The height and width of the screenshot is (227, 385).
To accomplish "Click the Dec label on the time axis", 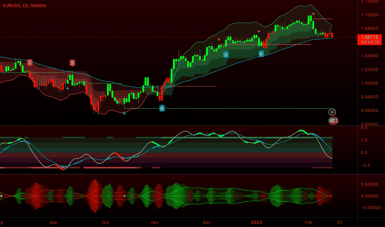I will pos(207,222).
